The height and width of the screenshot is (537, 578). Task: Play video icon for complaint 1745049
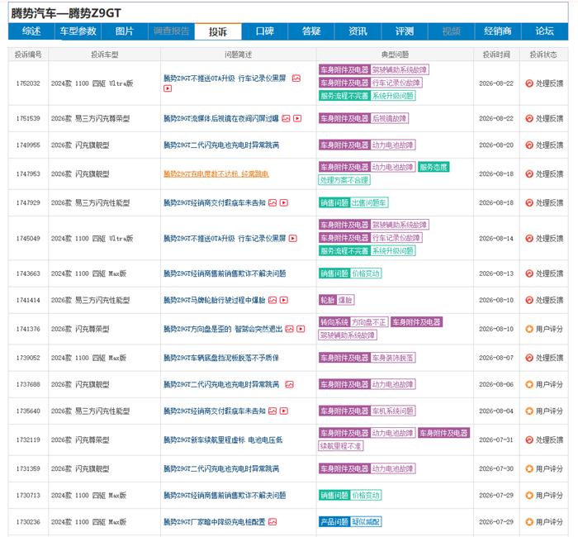(x=293, y=239)
